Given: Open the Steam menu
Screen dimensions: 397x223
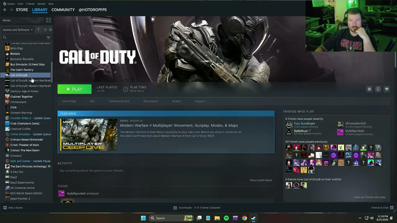Looking at the screenshot, I should click(x=11, y=4).
